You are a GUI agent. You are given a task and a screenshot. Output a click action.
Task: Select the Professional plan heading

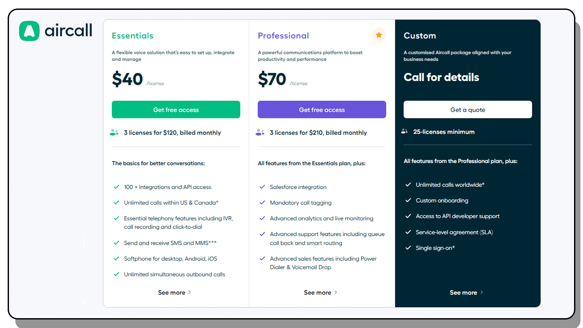coord(283,36)
